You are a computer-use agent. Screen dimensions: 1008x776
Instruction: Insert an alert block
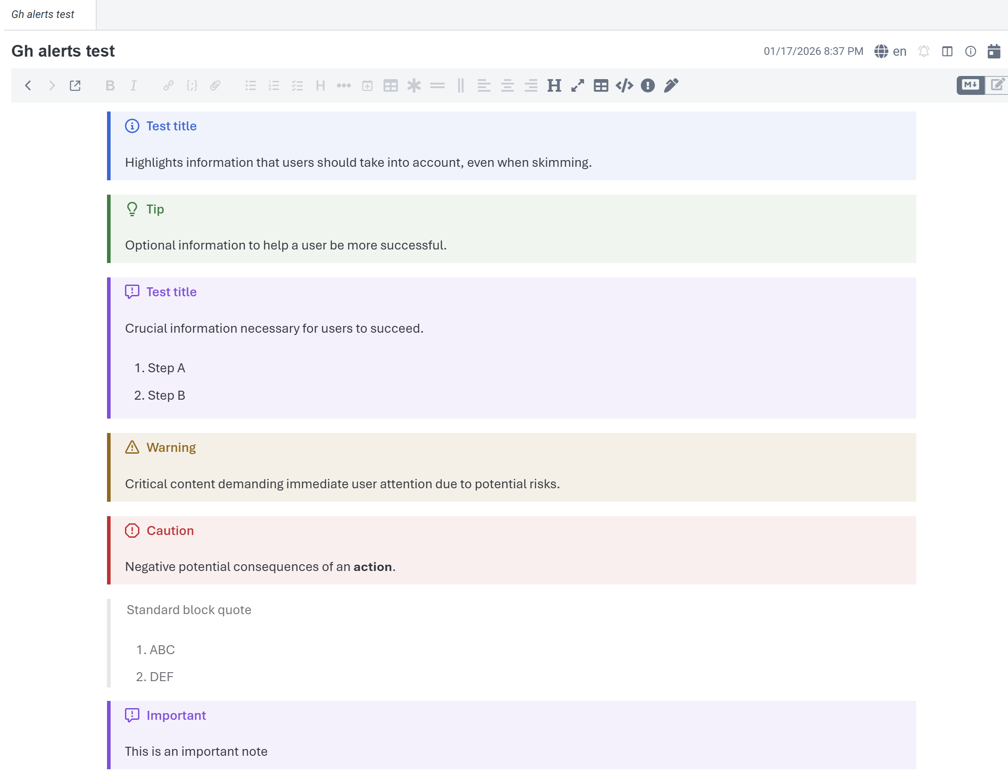point(647,85)
